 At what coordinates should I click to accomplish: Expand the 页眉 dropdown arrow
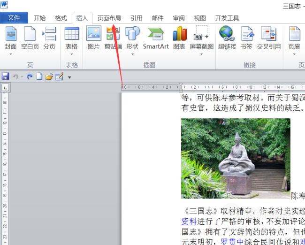click(294, 54)
